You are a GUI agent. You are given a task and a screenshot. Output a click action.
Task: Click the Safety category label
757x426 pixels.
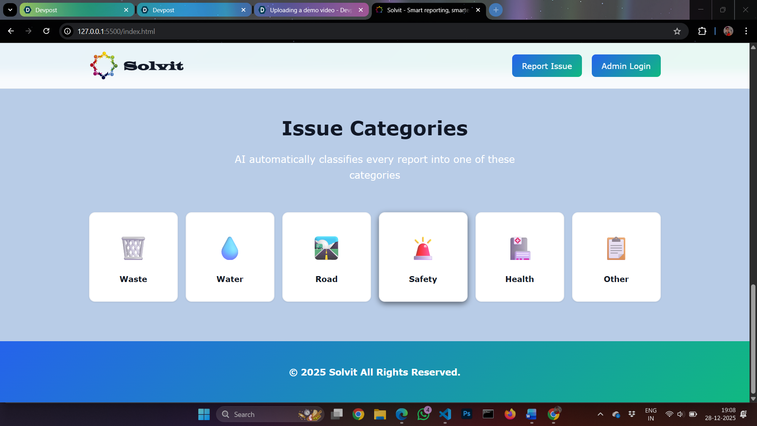coord(423,279)
